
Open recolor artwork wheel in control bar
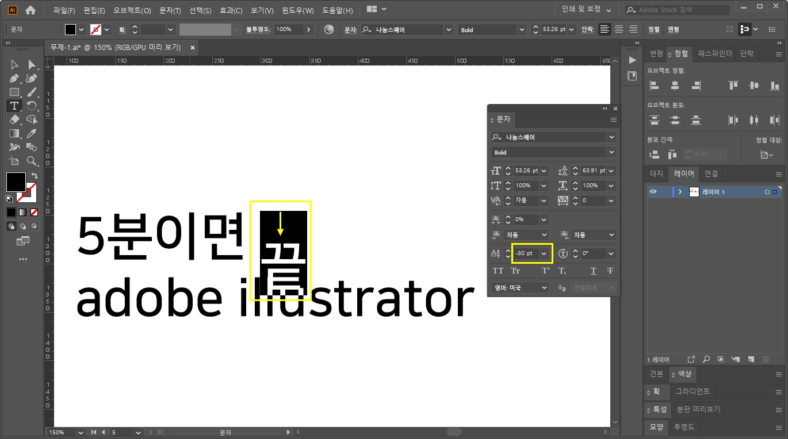point(329,29)
